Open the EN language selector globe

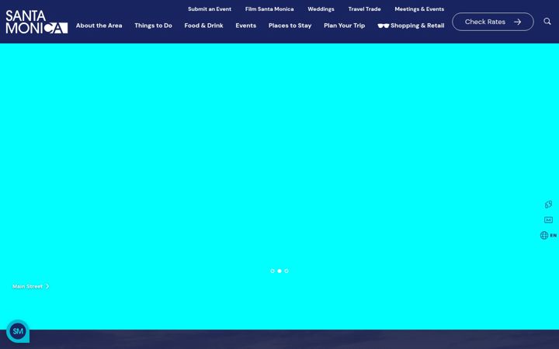coord(548,236)
